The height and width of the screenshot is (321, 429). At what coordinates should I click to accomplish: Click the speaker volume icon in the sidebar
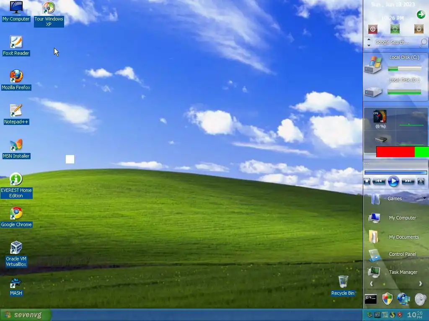coord(421,299)
